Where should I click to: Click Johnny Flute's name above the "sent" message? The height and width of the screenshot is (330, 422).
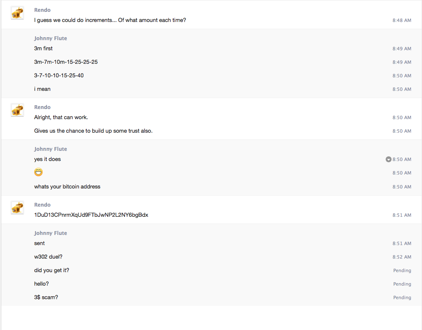[x=50, y=233]
